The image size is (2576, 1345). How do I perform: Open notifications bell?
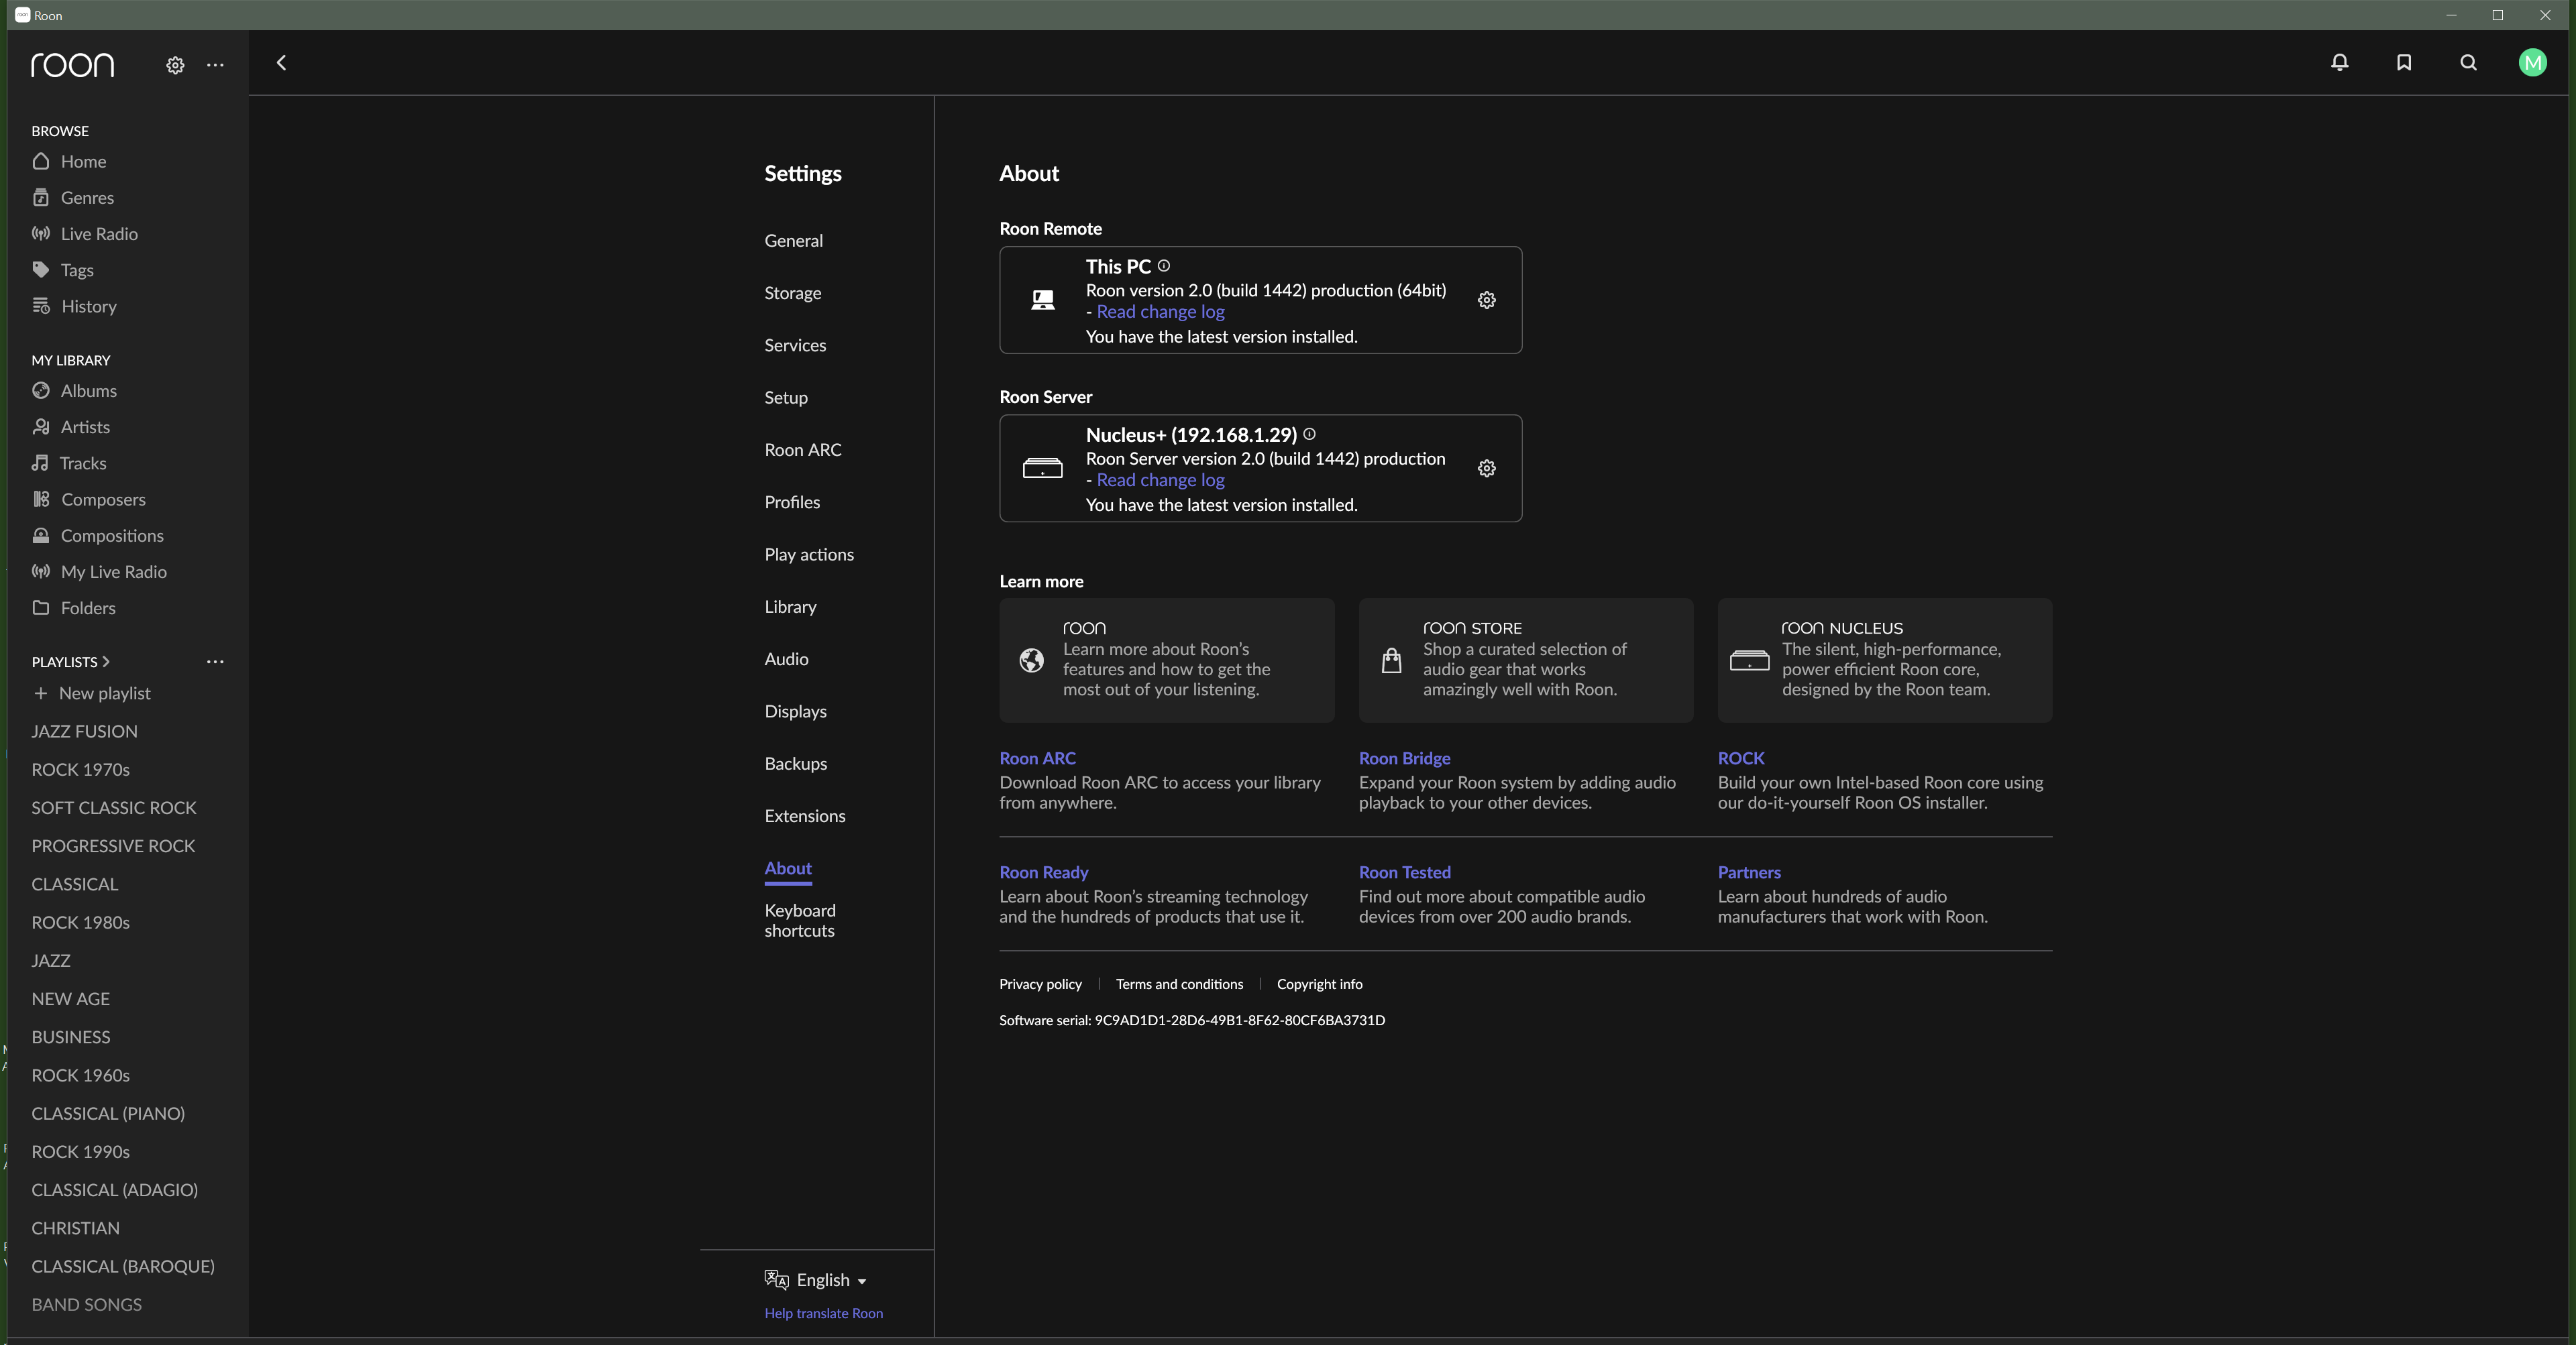pyautogui.click(x=2339, y=62)
